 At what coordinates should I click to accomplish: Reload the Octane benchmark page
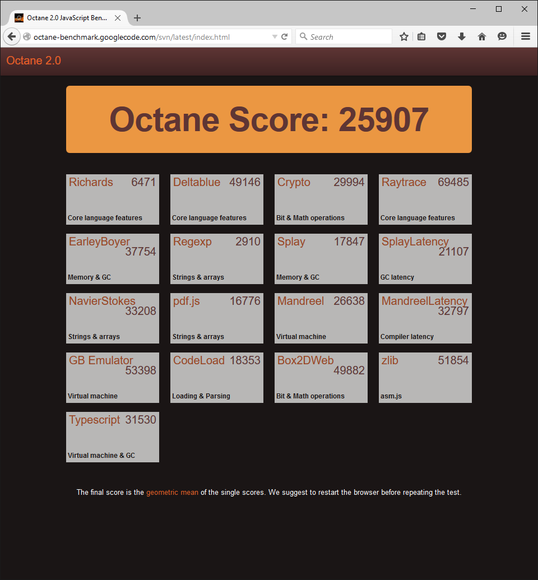point(284,36)
